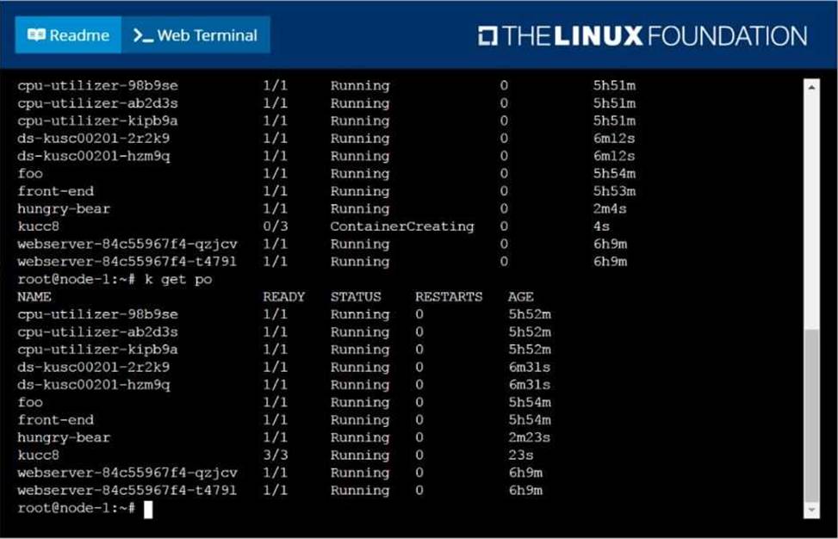
Task: Click the Readme book icon
Action: (x=37, y=35)
